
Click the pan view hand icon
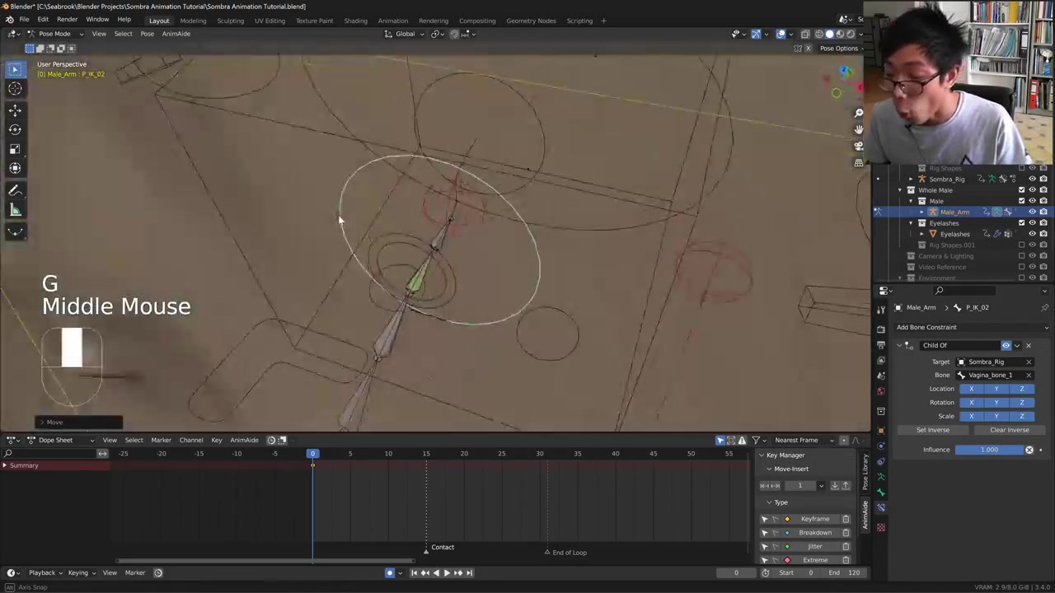(x=859, y=129)
